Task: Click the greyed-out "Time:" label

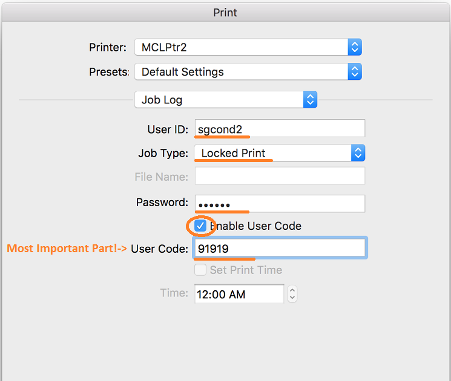Action: (174, 293)
